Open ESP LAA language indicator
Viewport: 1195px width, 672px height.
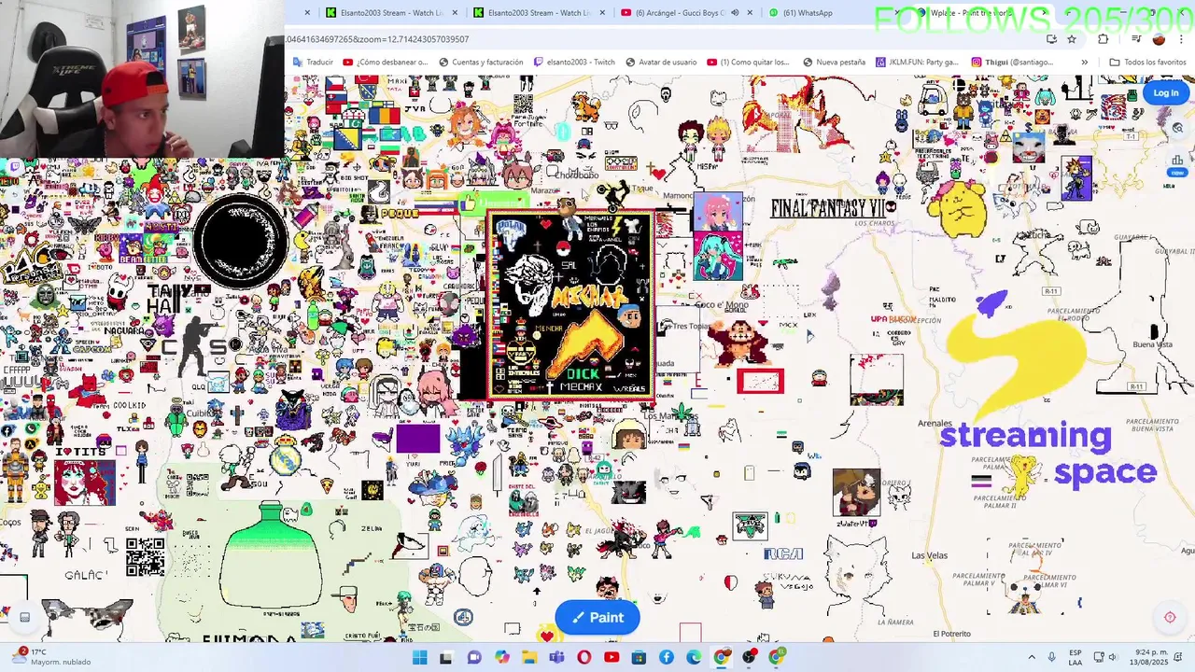tap(1075, 658)
